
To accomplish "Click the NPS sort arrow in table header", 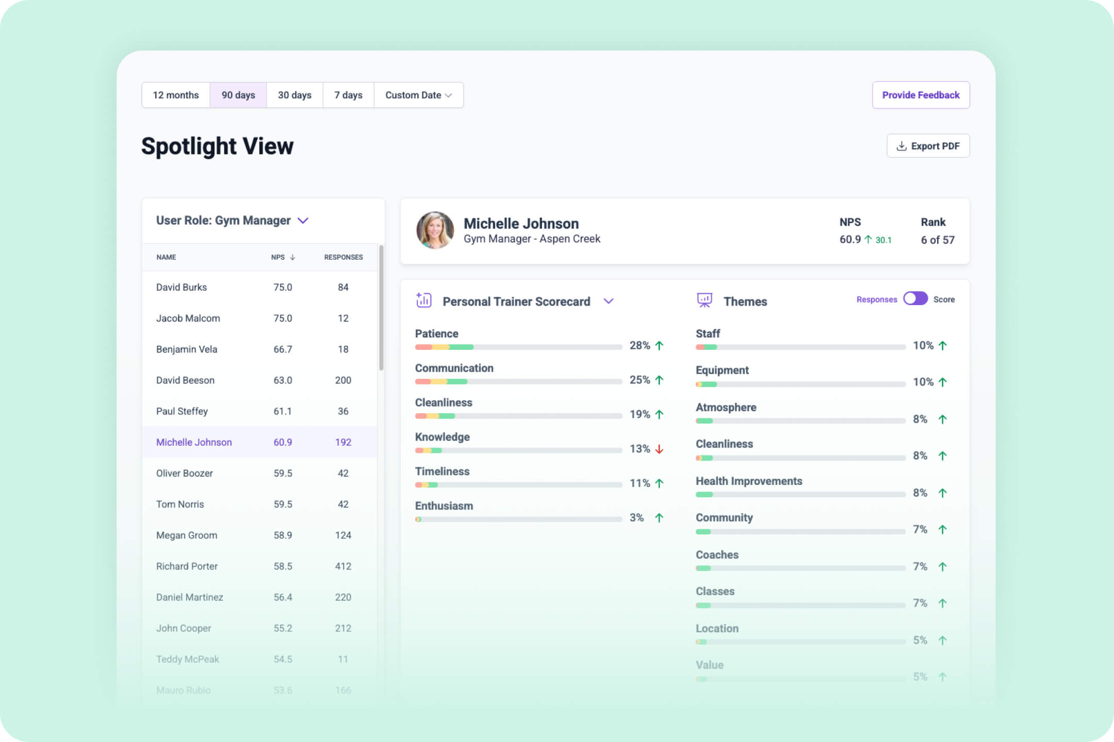I will (x=292, y=257).
